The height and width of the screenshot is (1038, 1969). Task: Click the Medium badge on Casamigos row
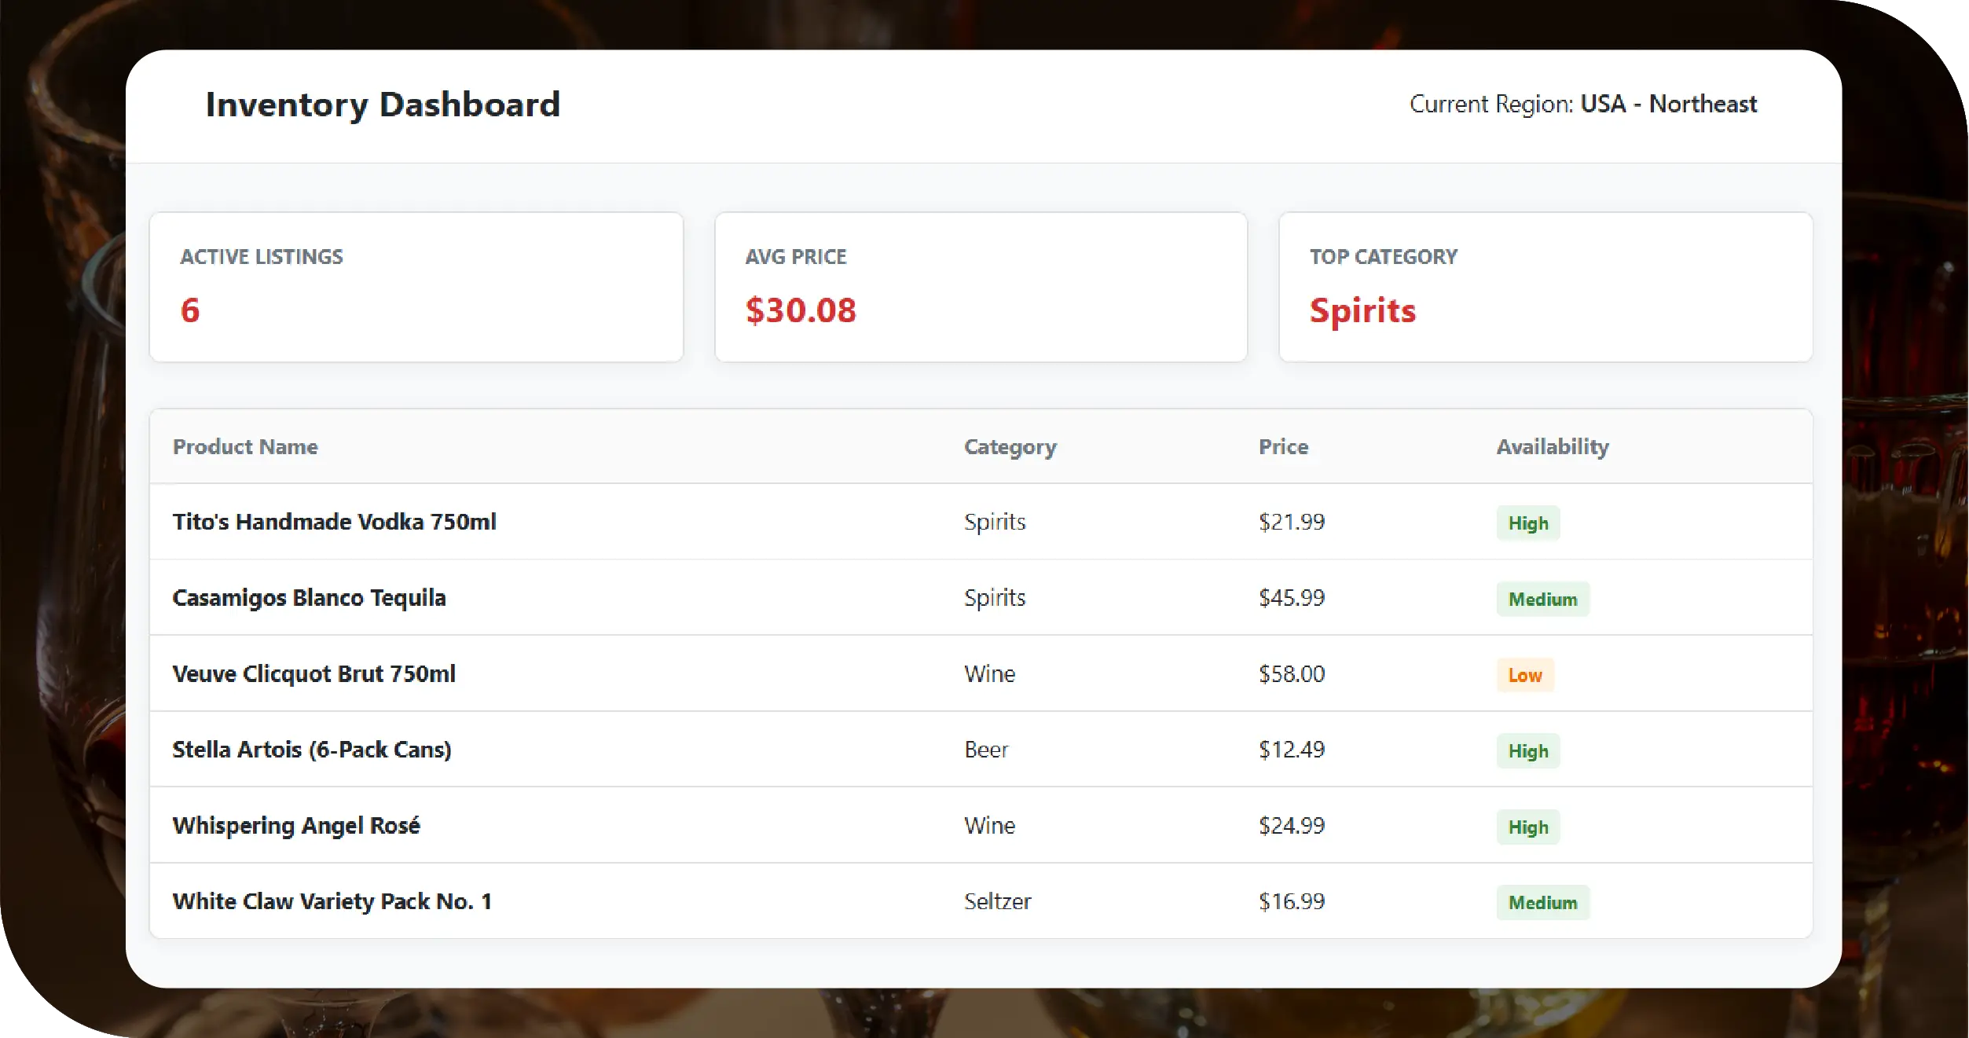coord(1542,600)
